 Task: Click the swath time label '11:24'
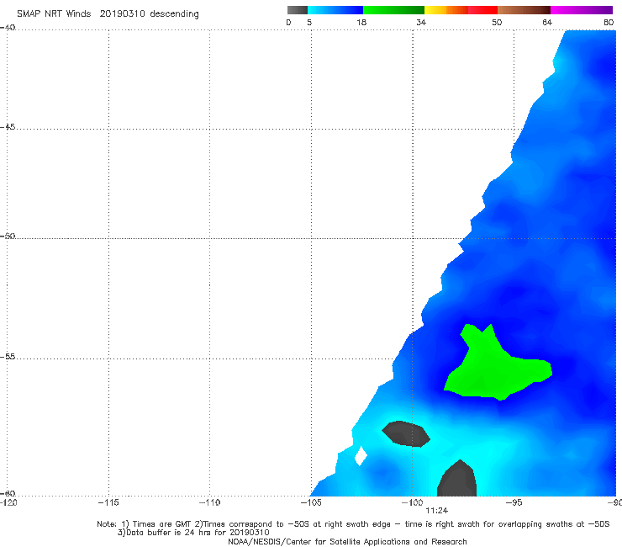point(437,511)
